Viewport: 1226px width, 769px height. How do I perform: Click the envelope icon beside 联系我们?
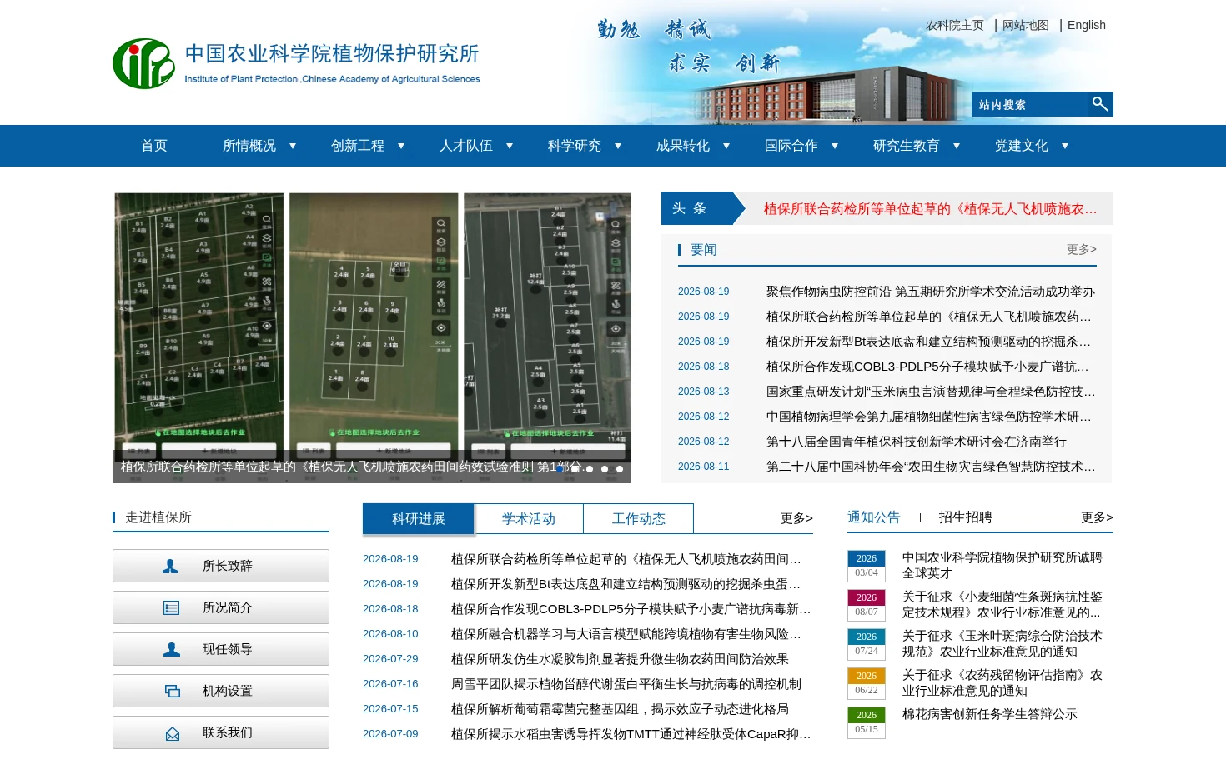172,733
